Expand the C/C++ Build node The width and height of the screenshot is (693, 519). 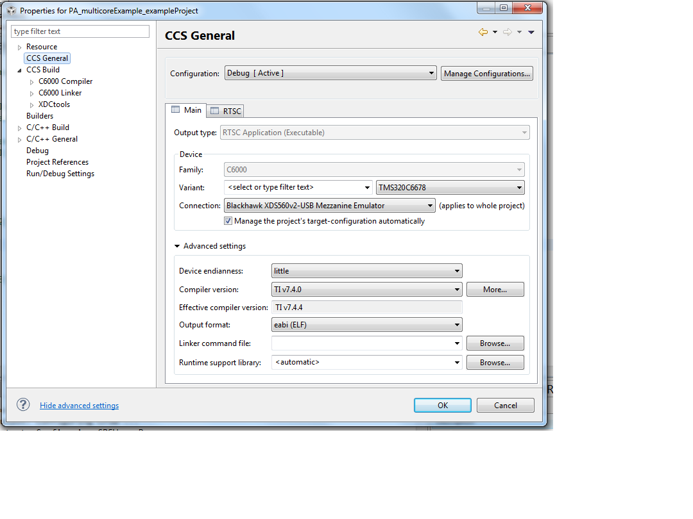(19, 128)
